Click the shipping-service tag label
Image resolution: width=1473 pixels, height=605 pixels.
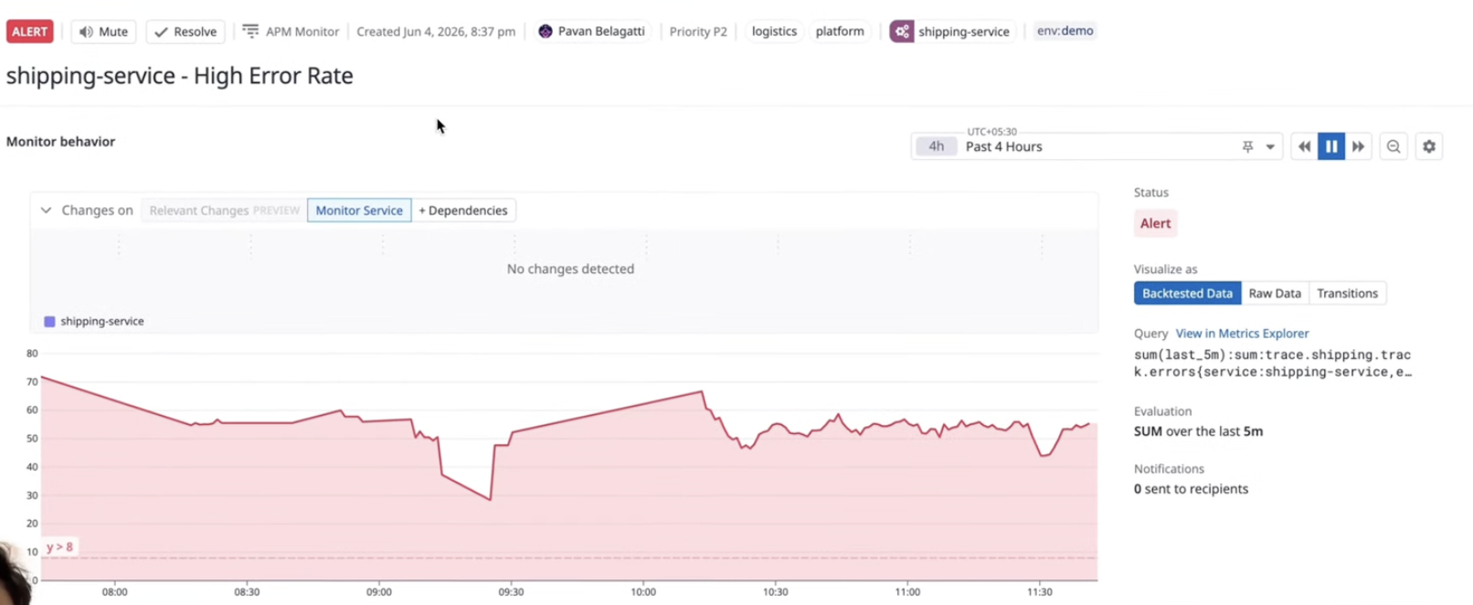coord(964,31)
